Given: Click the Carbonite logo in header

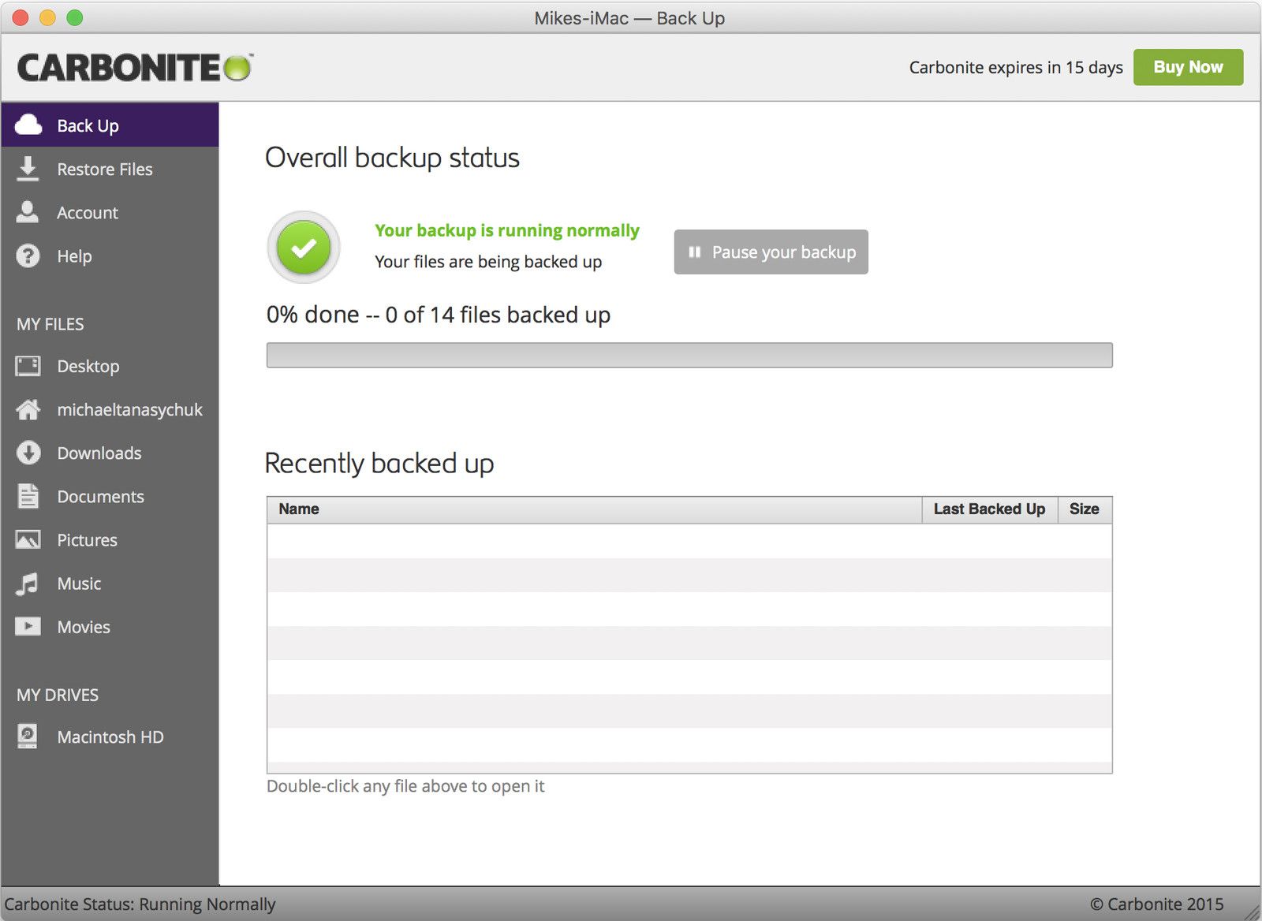Looking at the screenshot, I should point(134,68).
